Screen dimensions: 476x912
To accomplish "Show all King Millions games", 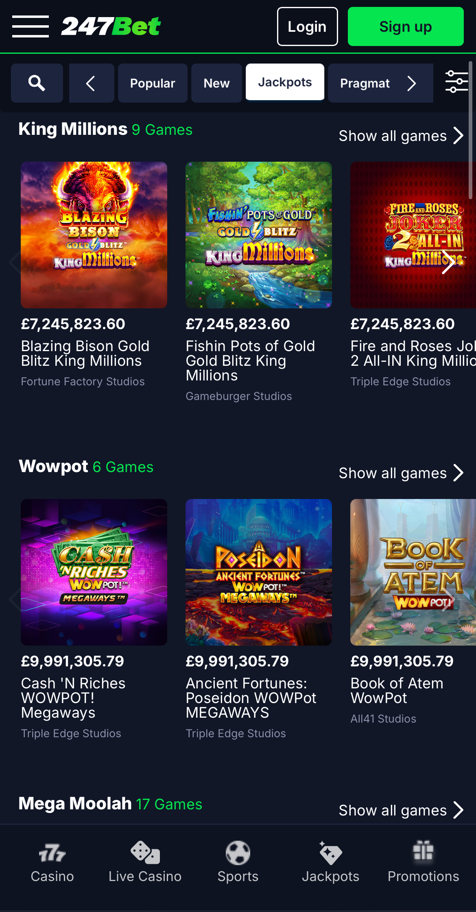I will (x=401, y=136).
